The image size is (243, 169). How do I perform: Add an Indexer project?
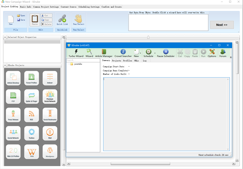click(x=50, y=78)
